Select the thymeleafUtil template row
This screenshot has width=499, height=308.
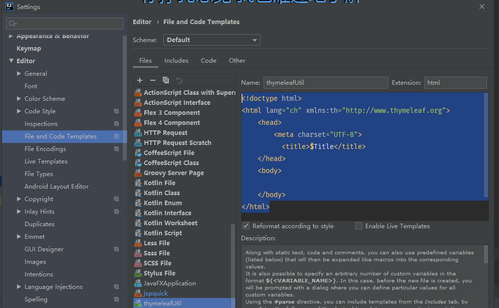pos(184,303)
